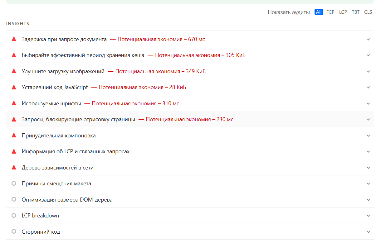Screen dimensions: 391x243
Task: Click 'Потенциальная экономия – 670 мс' savings text
Action: click(x=161, y=39)
